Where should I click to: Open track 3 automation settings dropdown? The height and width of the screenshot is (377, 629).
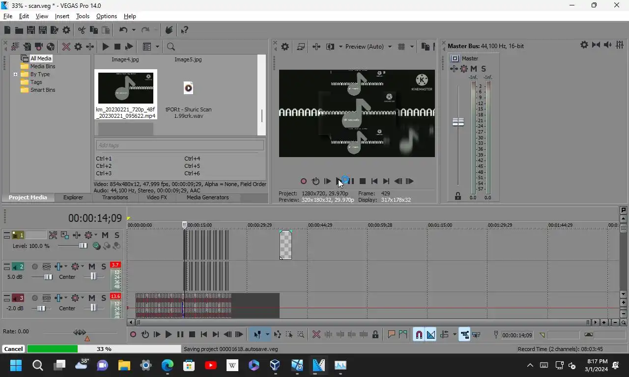tap(83, 298)
